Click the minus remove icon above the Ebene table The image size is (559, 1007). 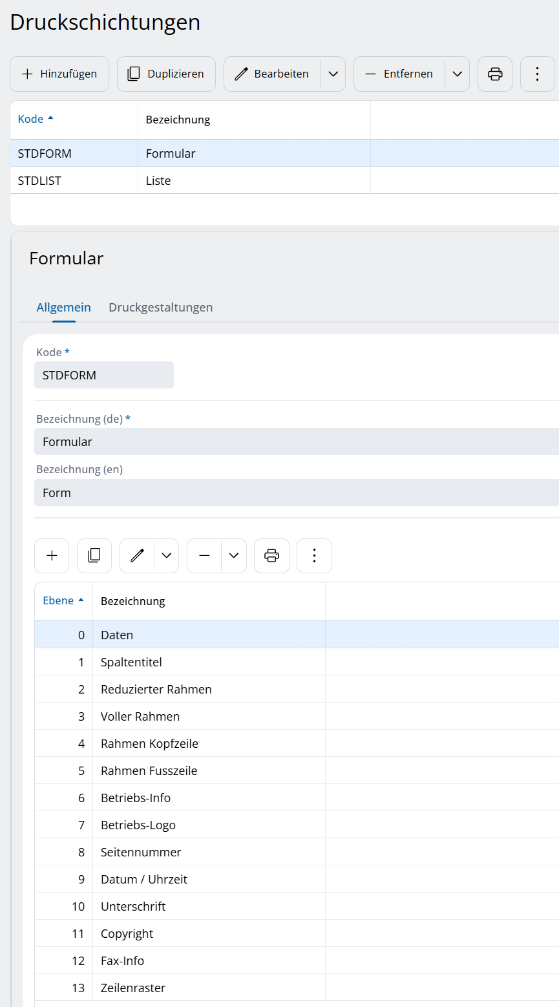tap(204, 556)
